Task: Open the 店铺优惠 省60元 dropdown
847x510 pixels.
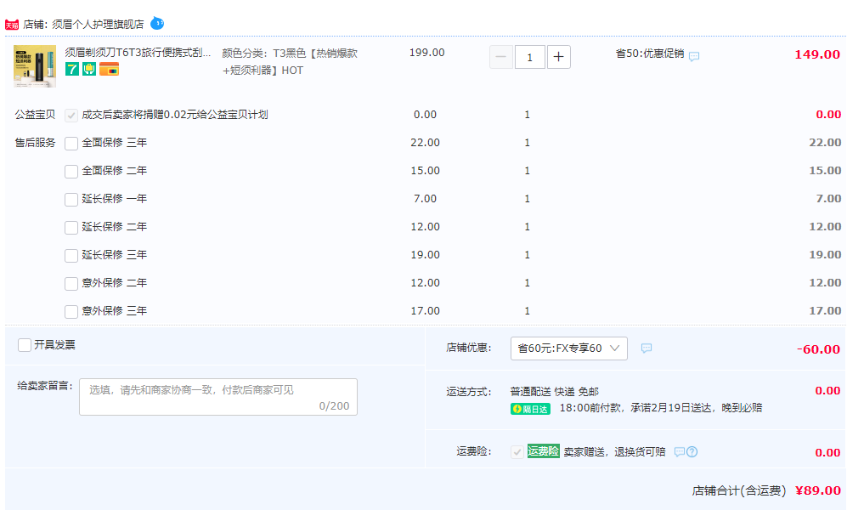Action: pyautogui.click(x=569, y=348)
